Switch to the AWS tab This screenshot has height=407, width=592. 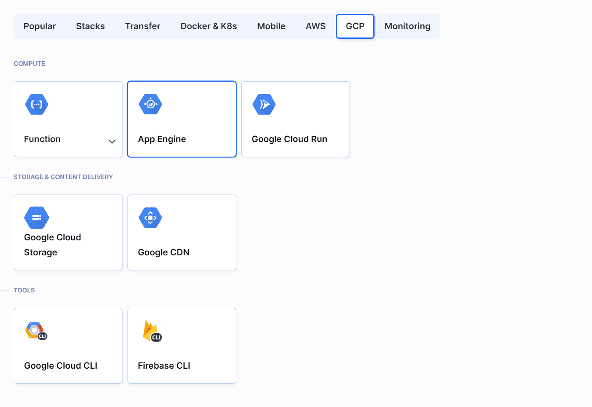[315, 26]
